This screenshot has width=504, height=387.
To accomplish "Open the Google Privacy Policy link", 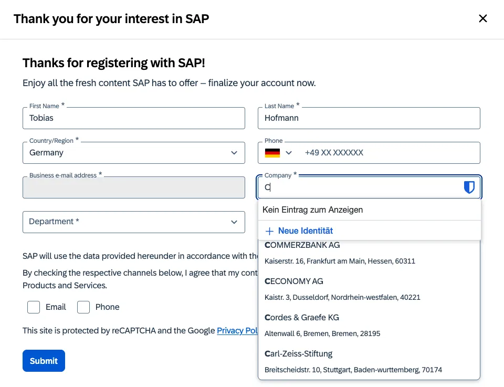I will pyautogui.click(x=237, y=330).
